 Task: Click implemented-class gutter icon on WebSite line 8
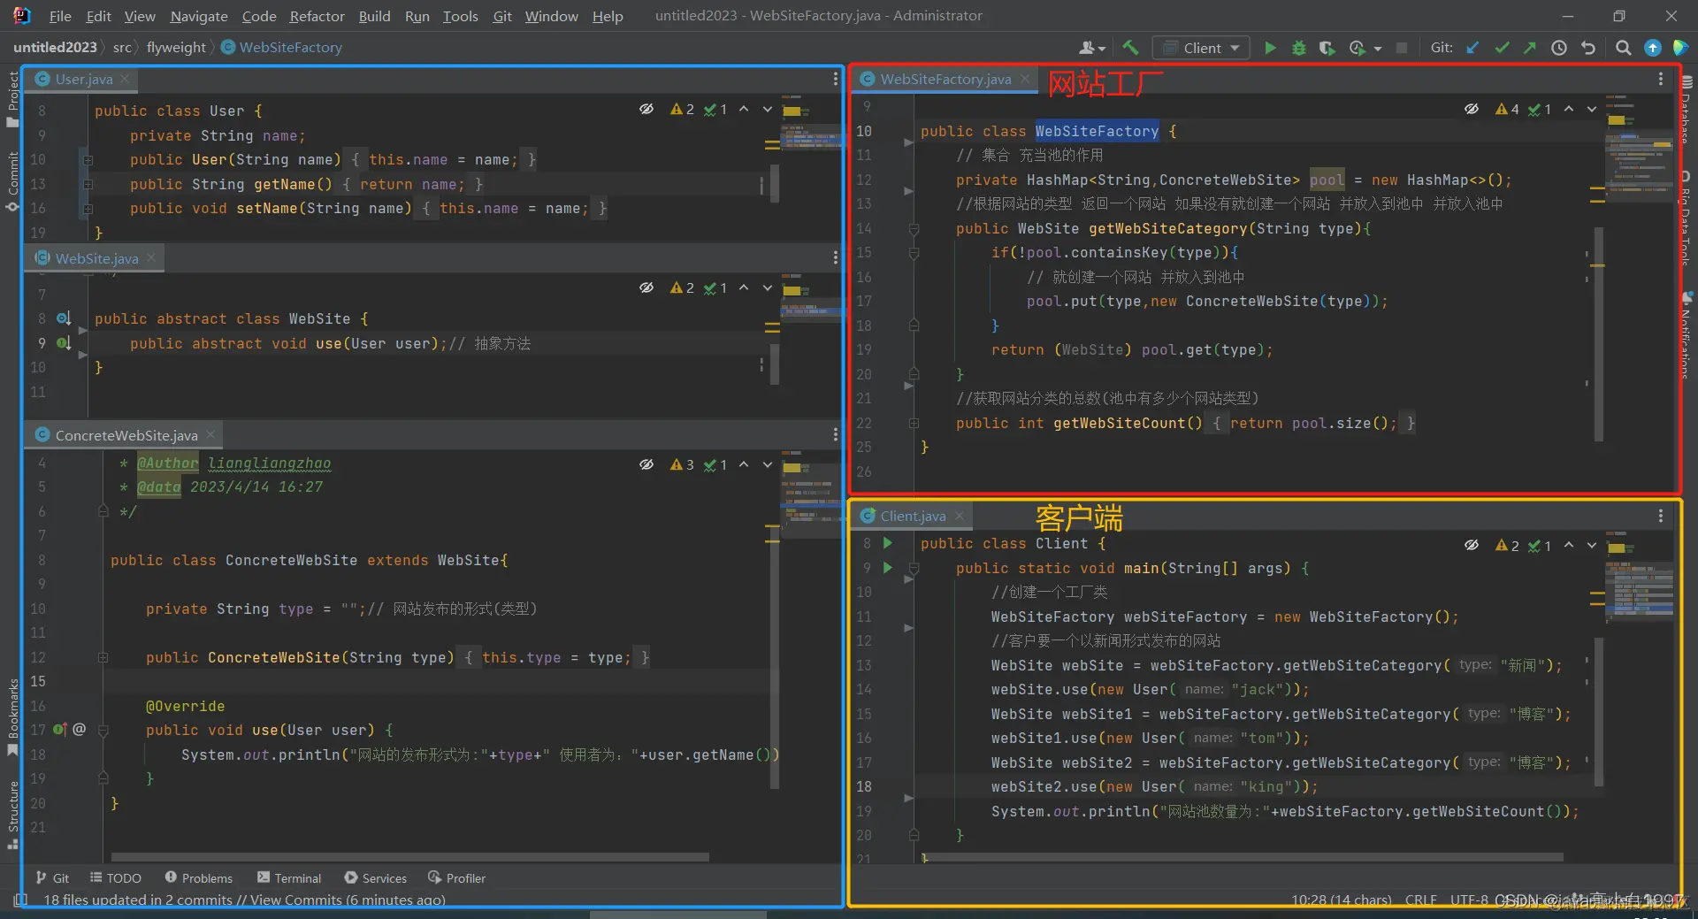(x=64, y=318)
